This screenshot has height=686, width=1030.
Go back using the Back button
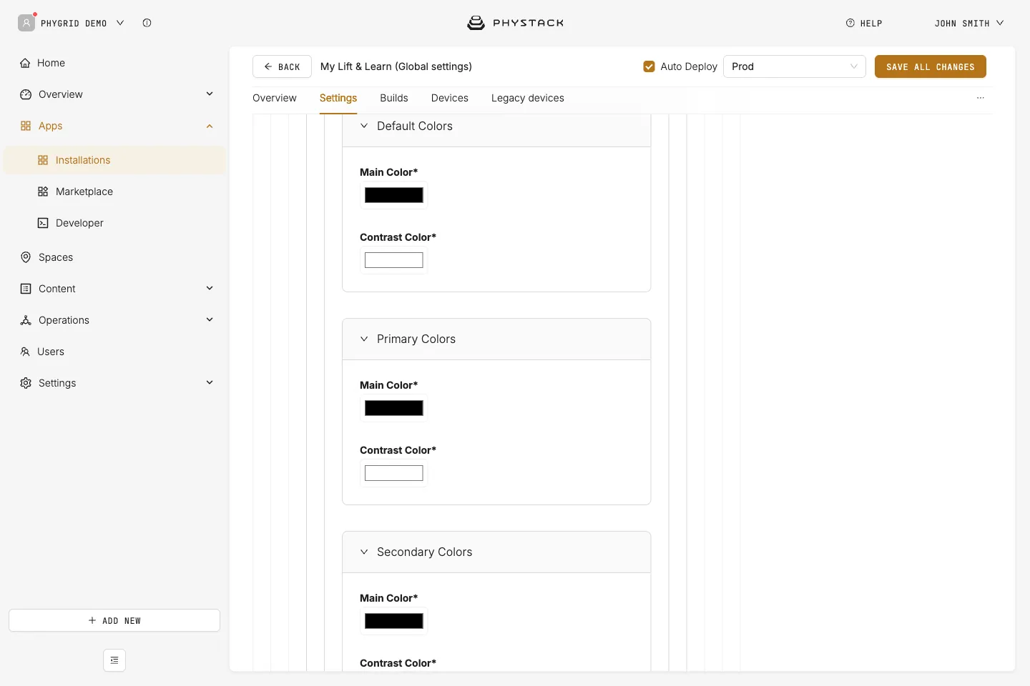click(x=282, y=66)
